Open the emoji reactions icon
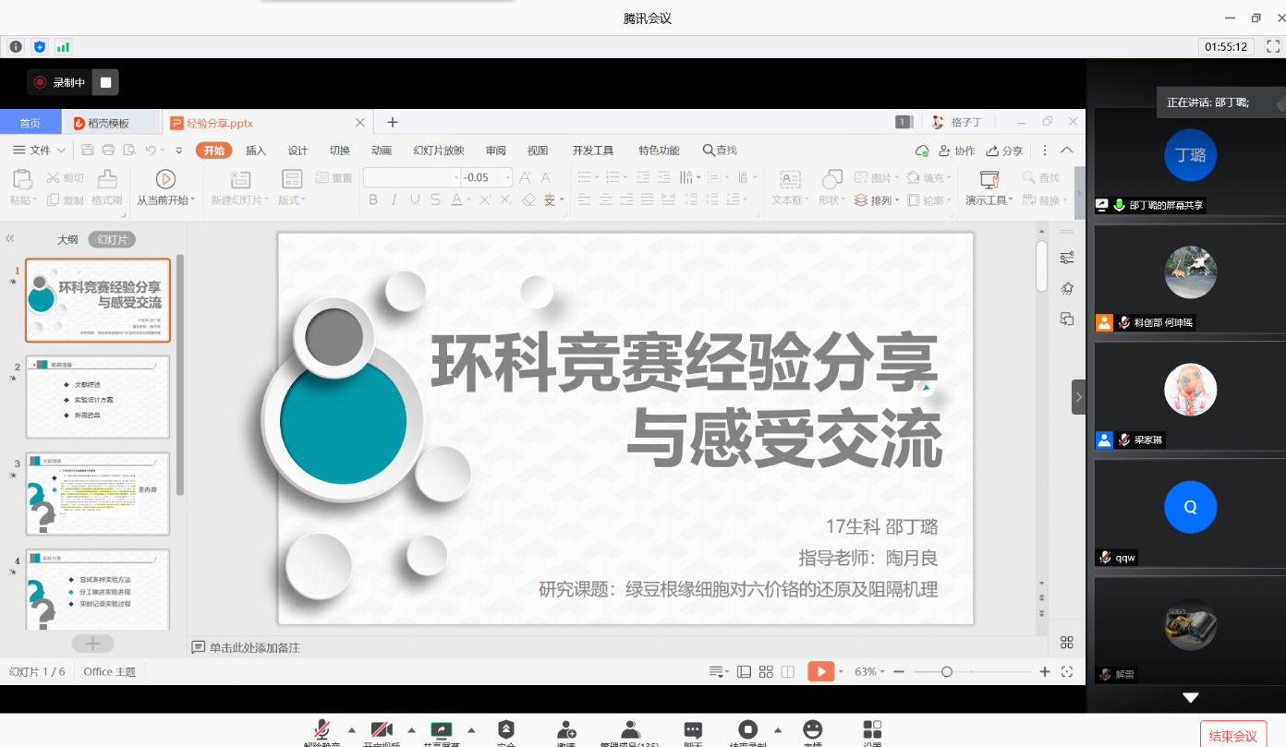Screen dimensions: 1286x747 click(x=813, y=730)
